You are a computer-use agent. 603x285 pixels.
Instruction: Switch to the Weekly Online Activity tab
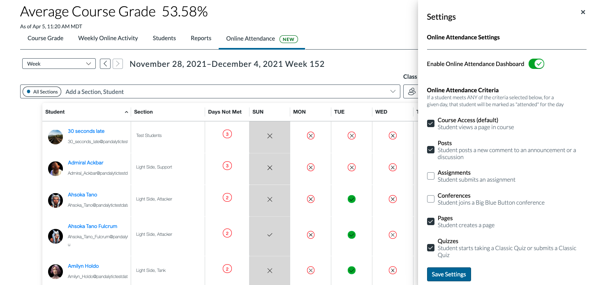(108, 38)
